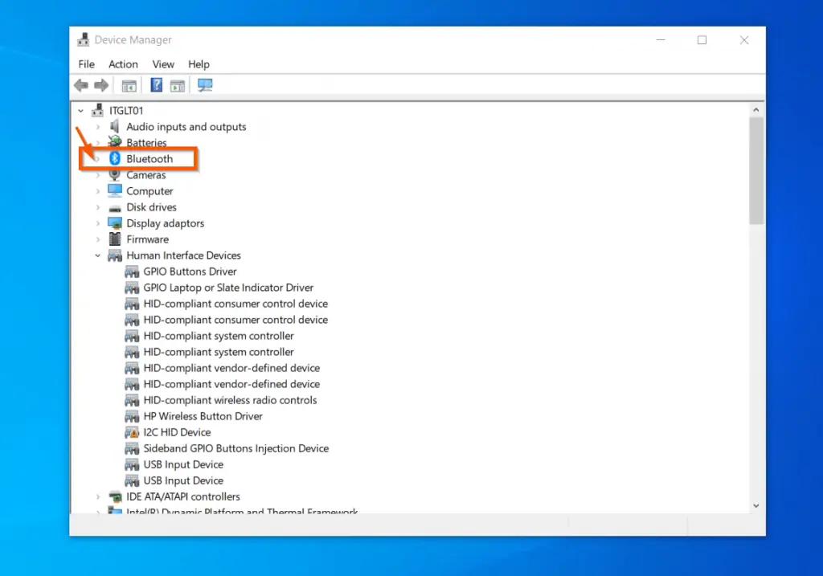Click the Display adaptors icon

click(114, 223)
